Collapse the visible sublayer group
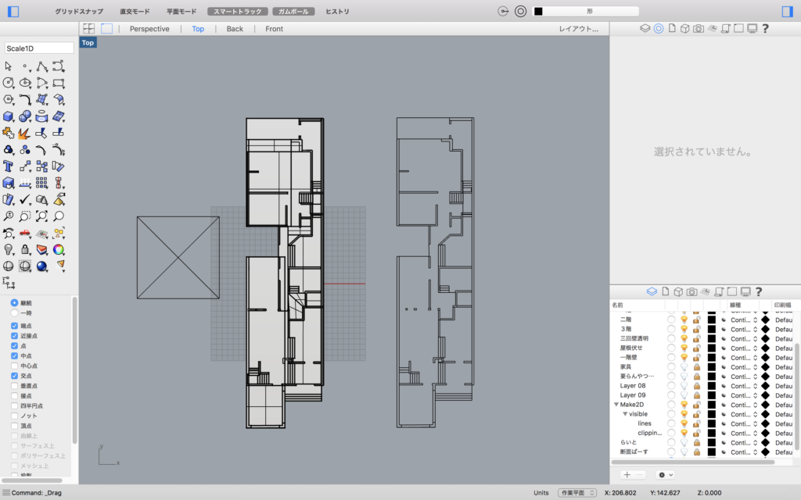Image resolution: width=801 pixels, height=500 pixels. (x=625, y=414)
